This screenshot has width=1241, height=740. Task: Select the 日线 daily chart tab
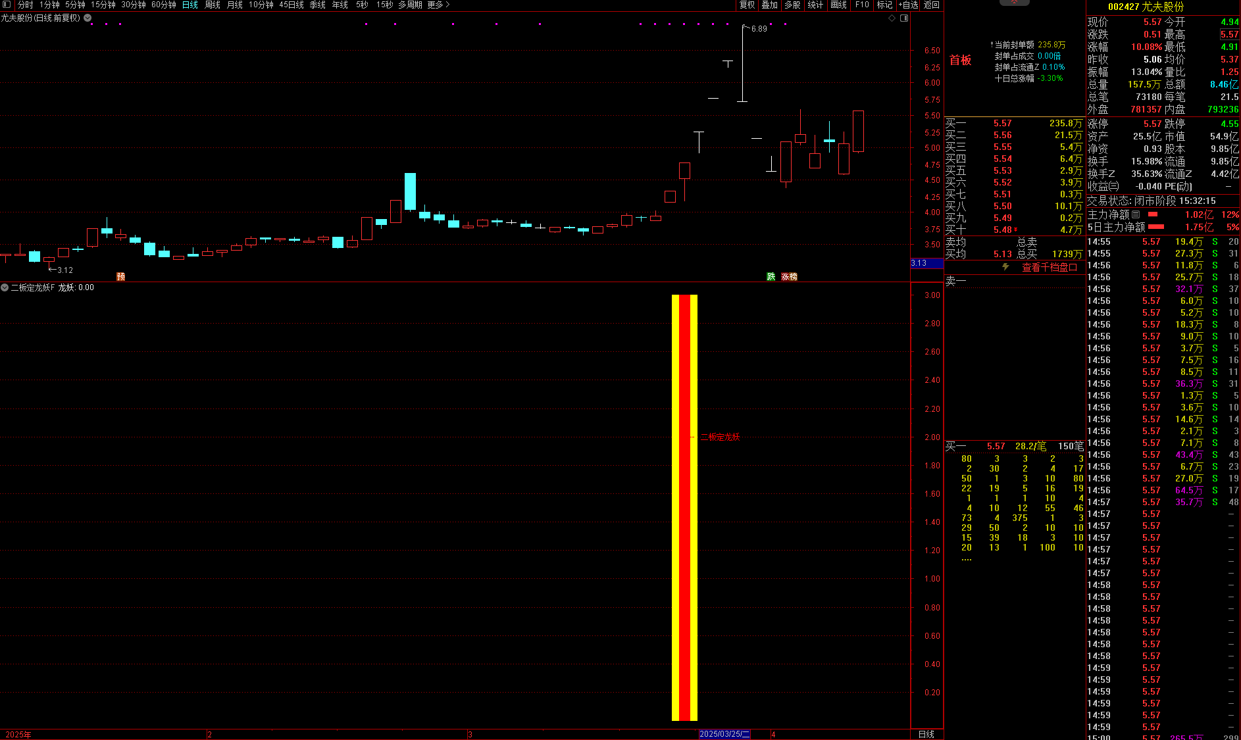click(190, 5)
